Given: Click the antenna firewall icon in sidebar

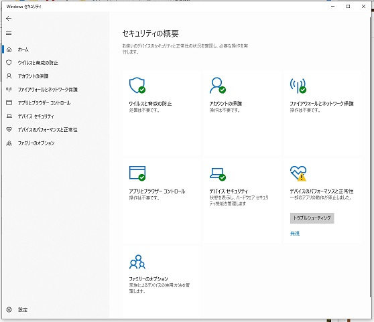Looking at the screenshot, I should (x=9, y=89).
